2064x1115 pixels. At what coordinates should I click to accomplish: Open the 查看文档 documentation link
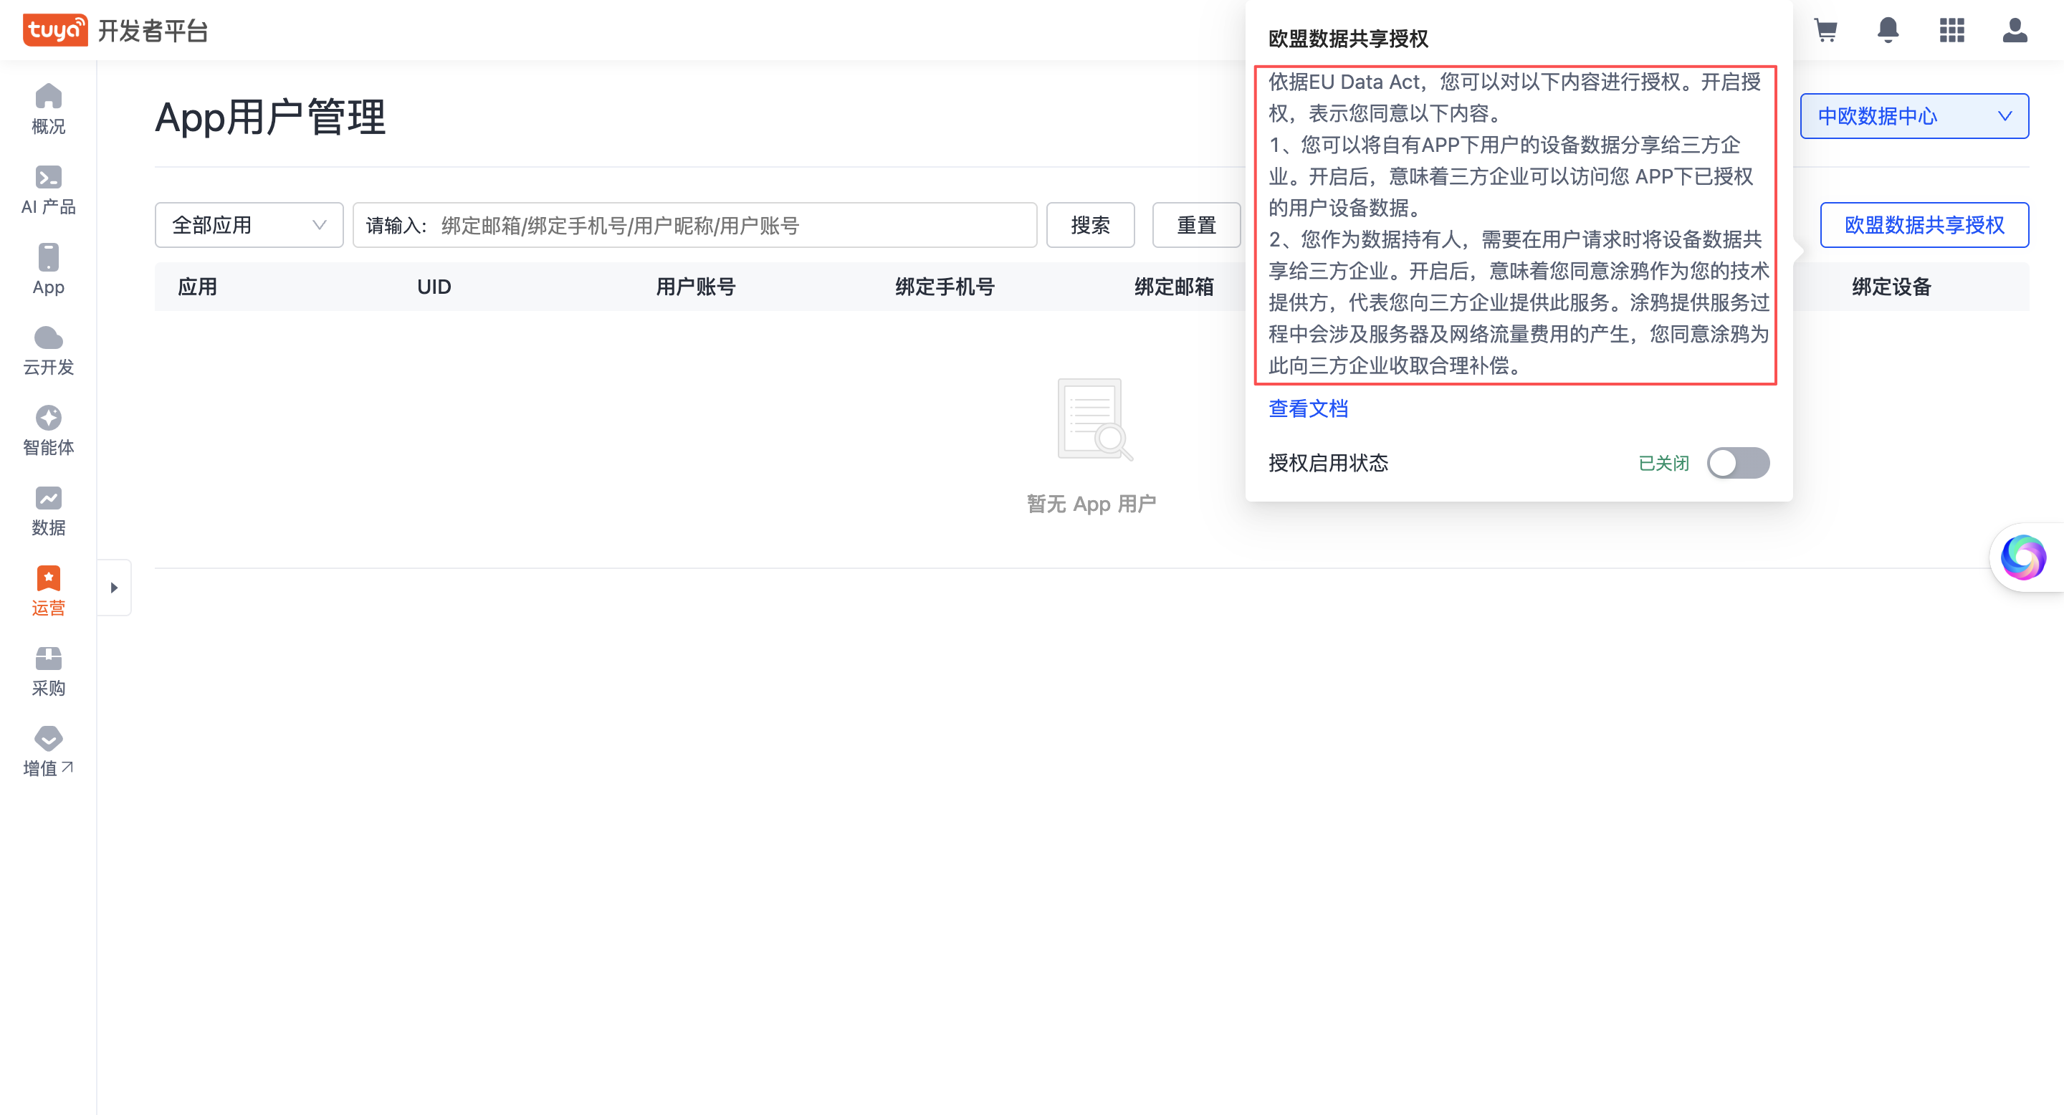1308,408
